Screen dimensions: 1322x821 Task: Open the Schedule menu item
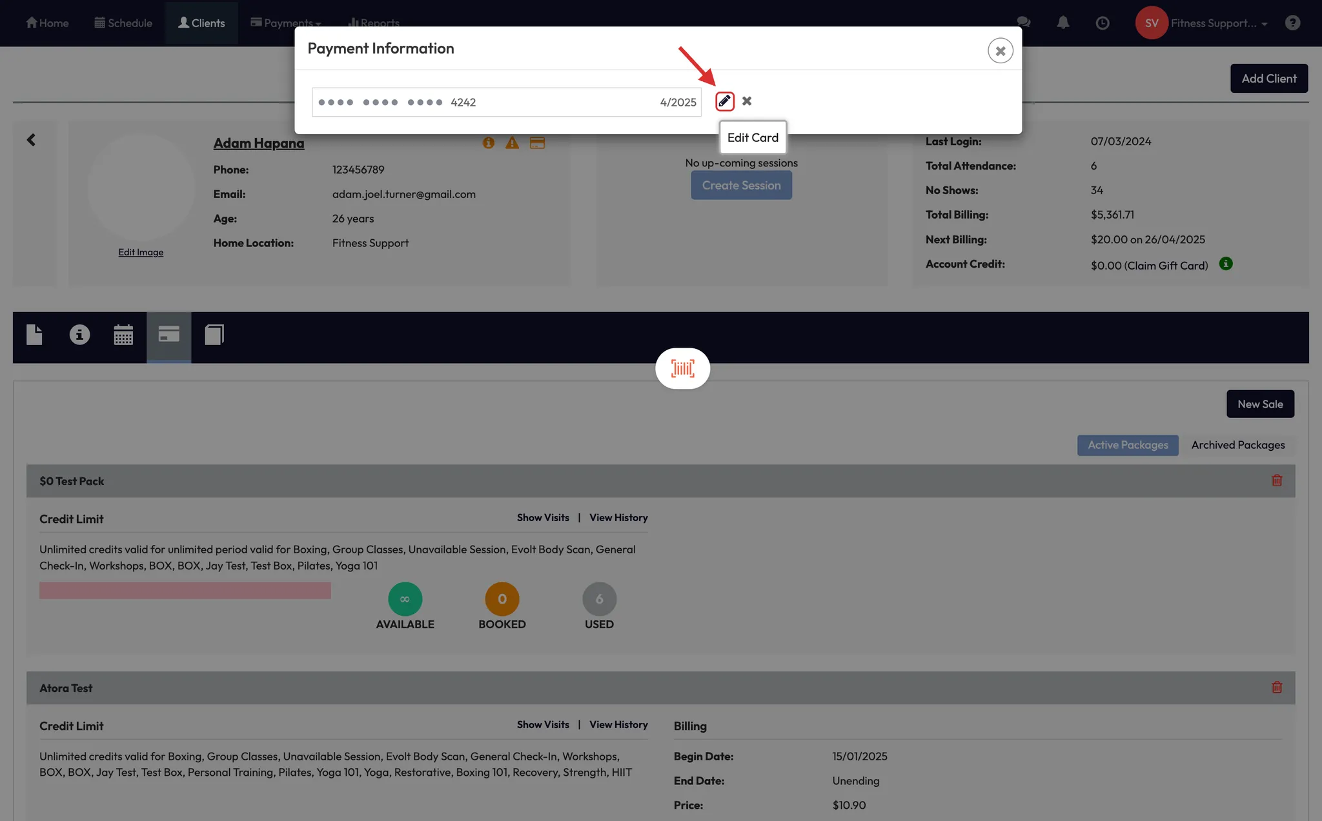coord(123,23)
